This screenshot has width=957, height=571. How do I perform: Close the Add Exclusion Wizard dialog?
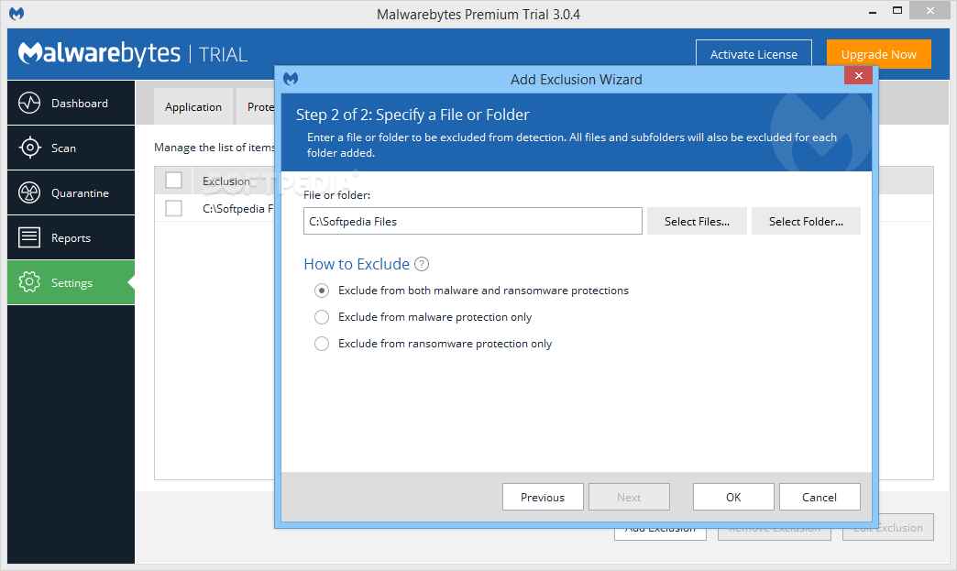858,76
